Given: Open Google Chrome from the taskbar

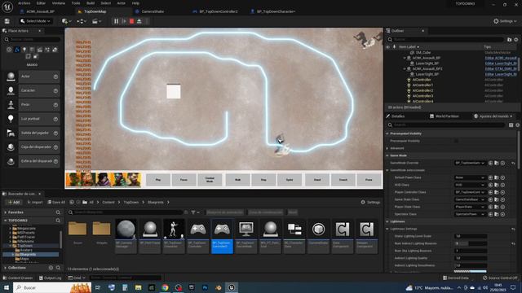Looking at the screenshot, I should pyautogui.click(x=165, y=287).
